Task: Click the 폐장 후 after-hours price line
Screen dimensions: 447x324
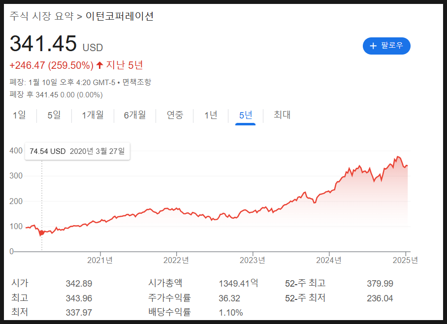Action: [x=56, y=95]
